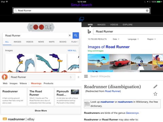Open the Geococcyx genus link
This screenshot has width=163, height=122.
[x=132, y=113]
